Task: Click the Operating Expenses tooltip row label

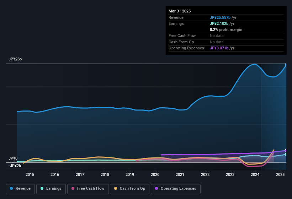Action: pyautogui.click(x=186, y=48)
